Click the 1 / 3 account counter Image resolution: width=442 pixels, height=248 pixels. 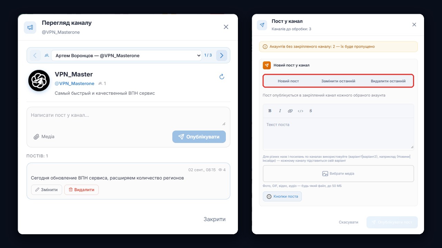click(x=208, y=55)
